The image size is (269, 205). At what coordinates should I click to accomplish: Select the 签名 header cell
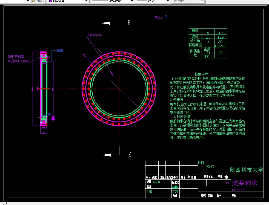(183, 177)
